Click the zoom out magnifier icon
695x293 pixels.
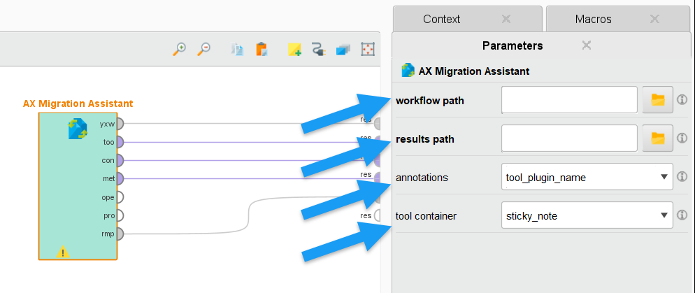tap(203, 49)
